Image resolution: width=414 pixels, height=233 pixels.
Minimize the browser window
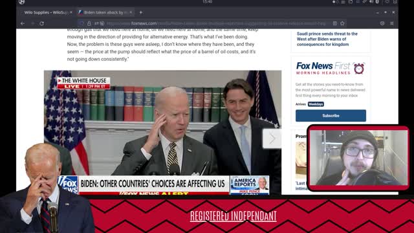coord(378,12)
